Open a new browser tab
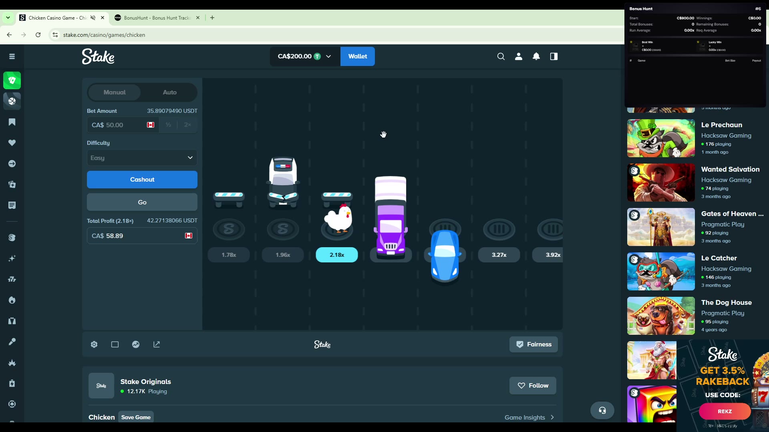 pos(212,18)
